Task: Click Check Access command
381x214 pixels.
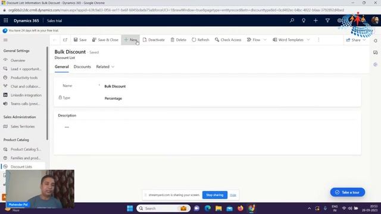Action: pyautogui.click(x=228, y=40)
